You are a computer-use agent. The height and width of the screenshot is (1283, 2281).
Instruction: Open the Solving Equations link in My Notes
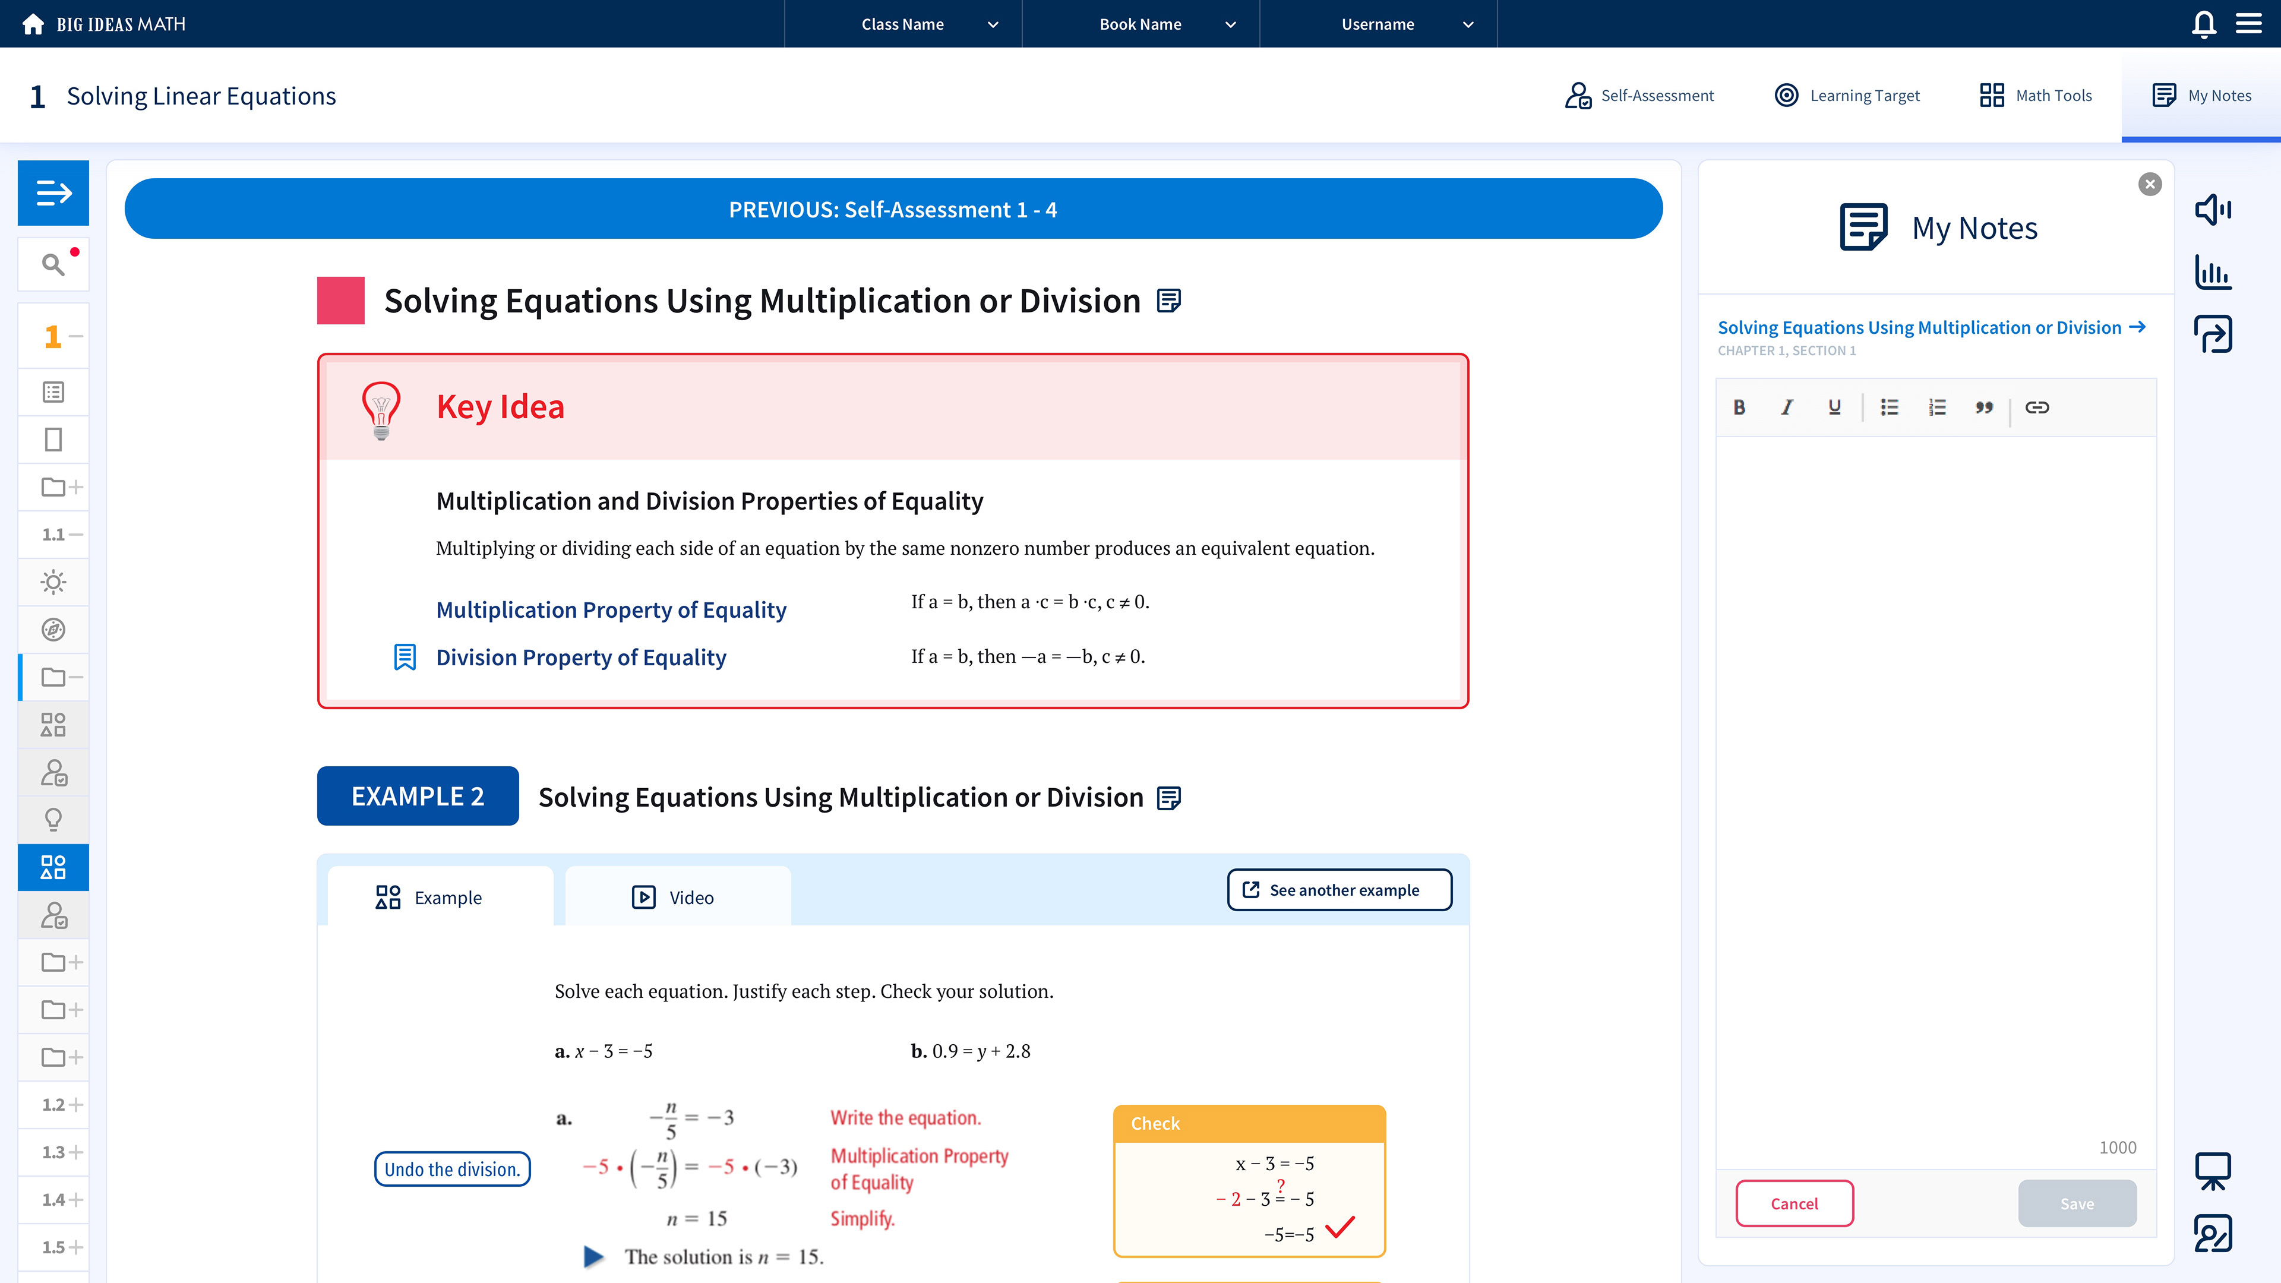1931,328
